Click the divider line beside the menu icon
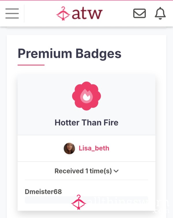173x218 pixels. point(24,14)
